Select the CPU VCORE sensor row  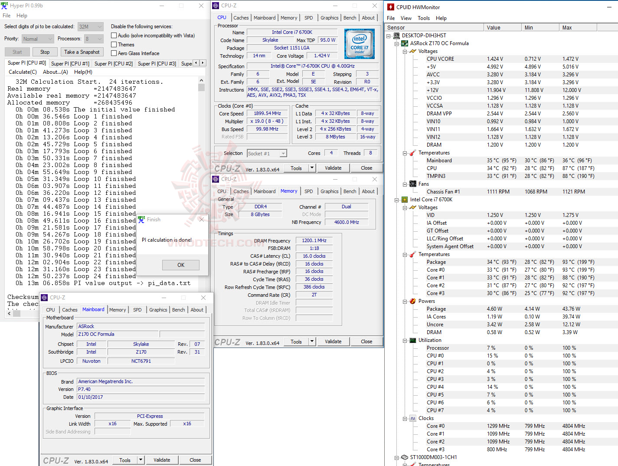pyautogui.click(x=501, y=59)
